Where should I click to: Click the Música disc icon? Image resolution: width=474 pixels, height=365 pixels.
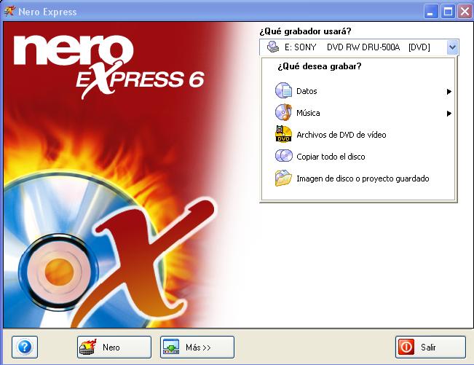click(283, 112)
